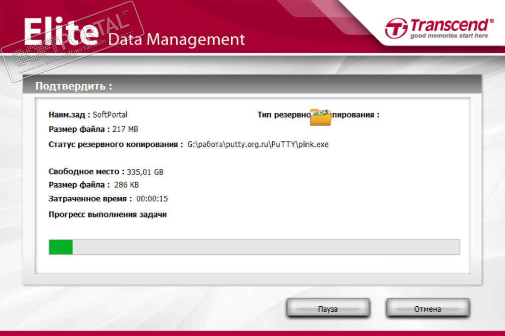Select the task name SoftPortal
The image size is (505, 336).
[x=110, y=115]
